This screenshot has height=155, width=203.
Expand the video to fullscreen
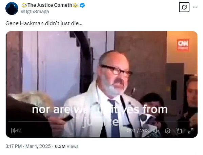point(191,131)
